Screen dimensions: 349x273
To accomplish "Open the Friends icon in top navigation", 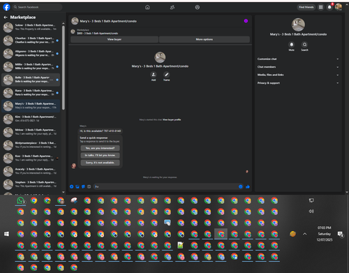I will [x=172, y=7].
